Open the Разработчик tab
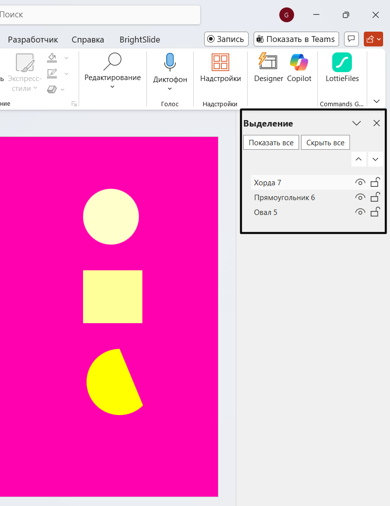This screenshot has width=390, height=506. pyautogui.click(x=33, y=40)
